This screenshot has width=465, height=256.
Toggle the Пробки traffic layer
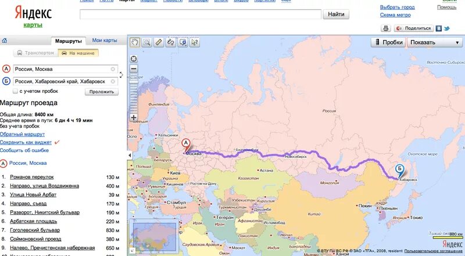pos(388,42)
